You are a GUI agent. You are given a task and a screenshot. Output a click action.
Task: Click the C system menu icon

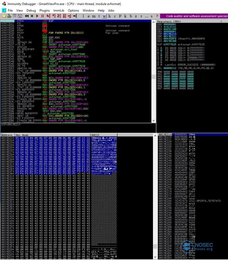4,10
